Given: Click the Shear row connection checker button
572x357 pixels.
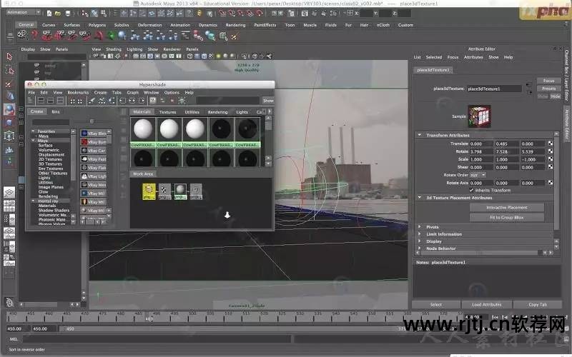Looking at the screenshot, I should point(551,167).
